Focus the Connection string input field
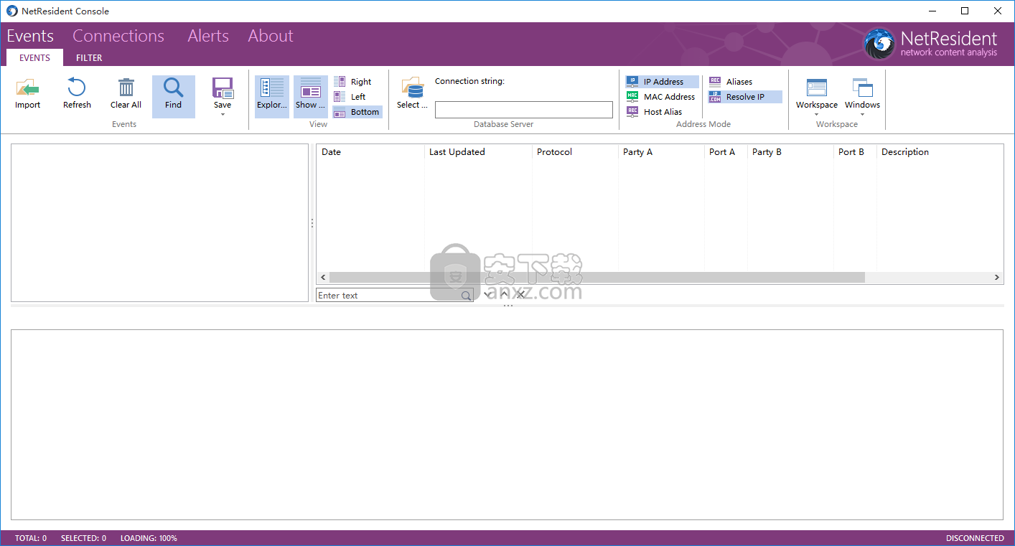Screen dimensions: 1015x546 pyautogui.click(x=524, y=110)
